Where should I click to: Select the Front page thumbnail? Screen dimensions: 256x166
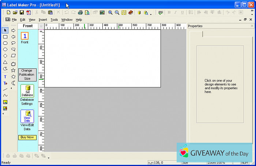(x=25, y=36)
